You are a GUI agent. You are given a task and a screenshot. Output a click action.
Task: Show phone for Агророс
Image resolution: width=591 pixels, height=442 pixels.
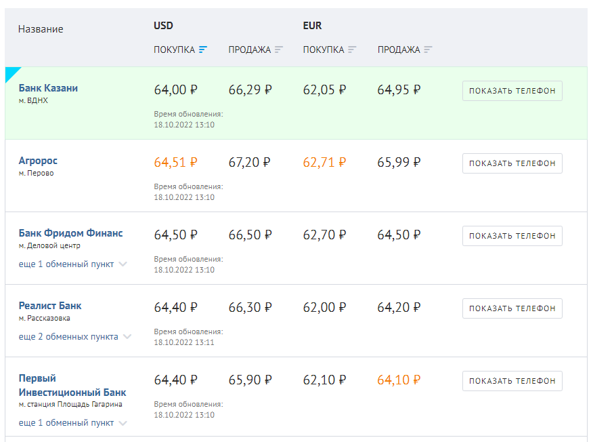tap(512, 163)
